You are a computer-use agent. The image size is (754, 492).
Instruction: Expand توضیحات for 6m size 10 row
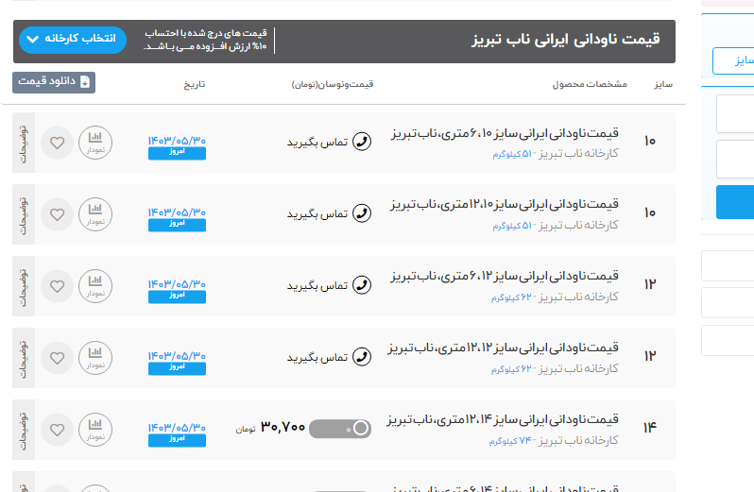[24, 143]
